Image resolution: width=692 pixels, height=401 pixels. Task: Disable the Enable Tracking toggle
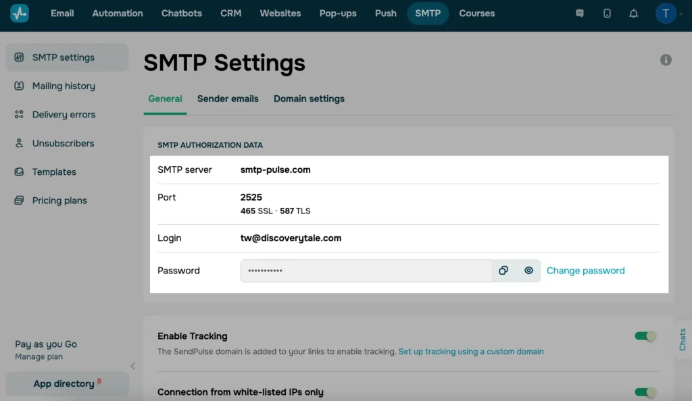pos(645,335)
